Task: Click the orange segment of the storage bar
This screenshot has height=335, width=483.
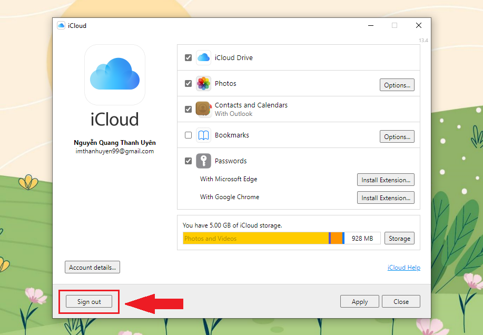Action: [337, 238]
